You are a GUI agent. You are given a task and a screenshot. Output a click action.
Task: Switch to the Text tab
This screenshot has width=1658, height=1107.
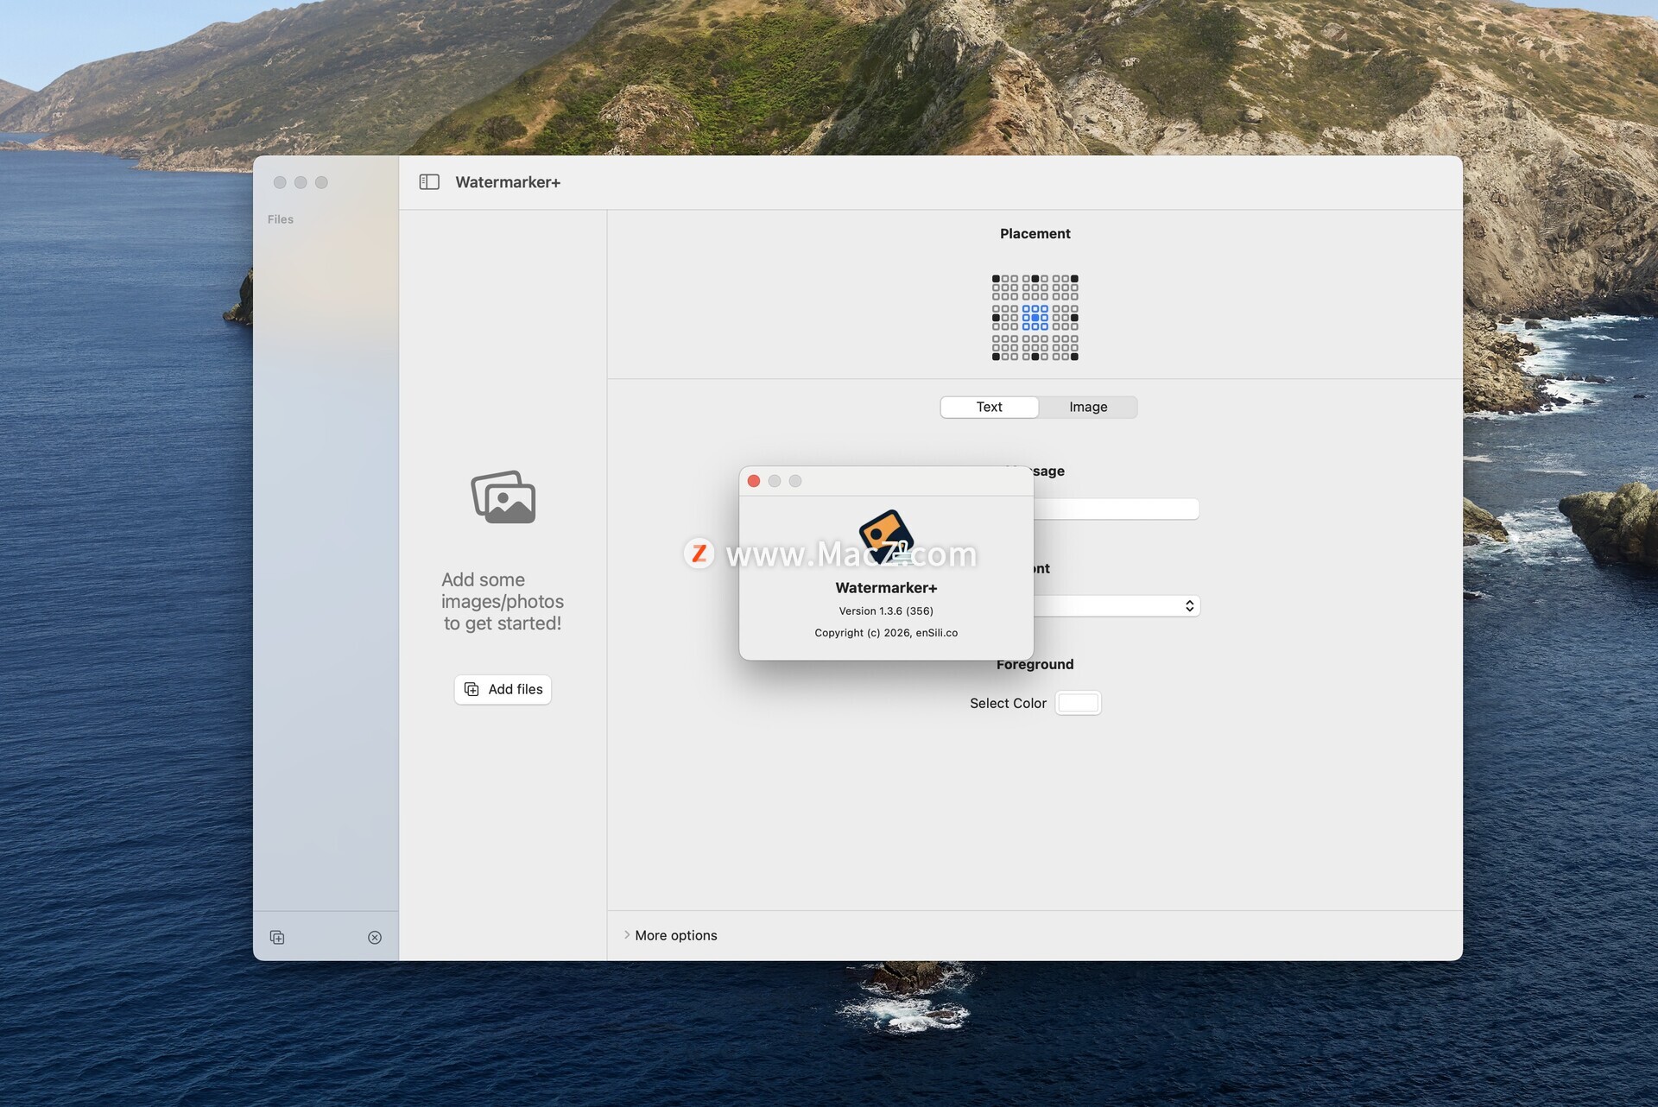[989, 407]
